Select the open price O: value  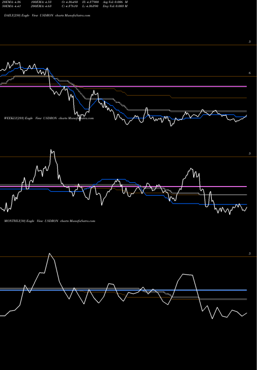point(70,2)
